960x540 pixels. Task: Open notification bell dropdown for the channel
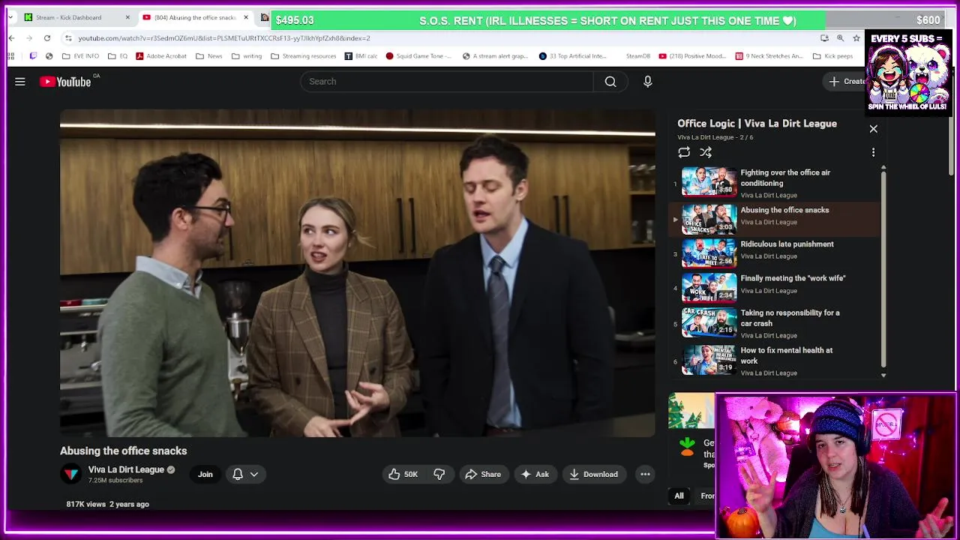pos(245,474)
